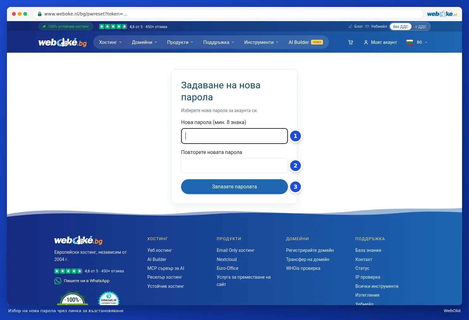Focus the Повторете новата парола field
The height and width of the screenshot is (320, 469).
coord(234,166)
